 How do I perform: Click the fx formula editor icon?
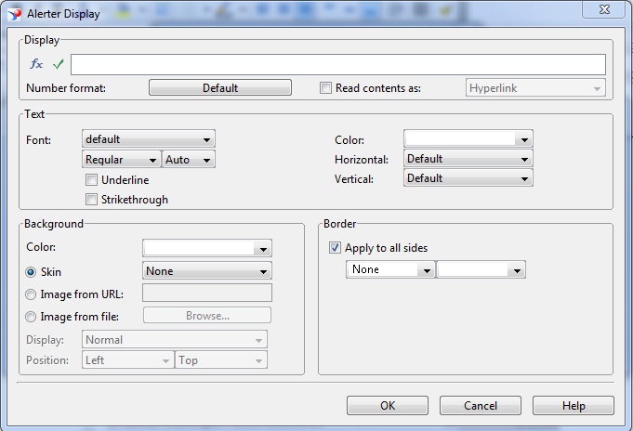36,64
